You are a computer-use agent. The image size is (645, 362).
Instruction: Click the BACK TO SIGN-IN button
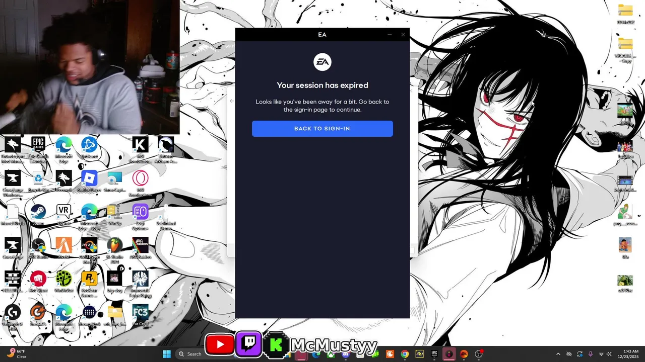(x=322, y=129)
